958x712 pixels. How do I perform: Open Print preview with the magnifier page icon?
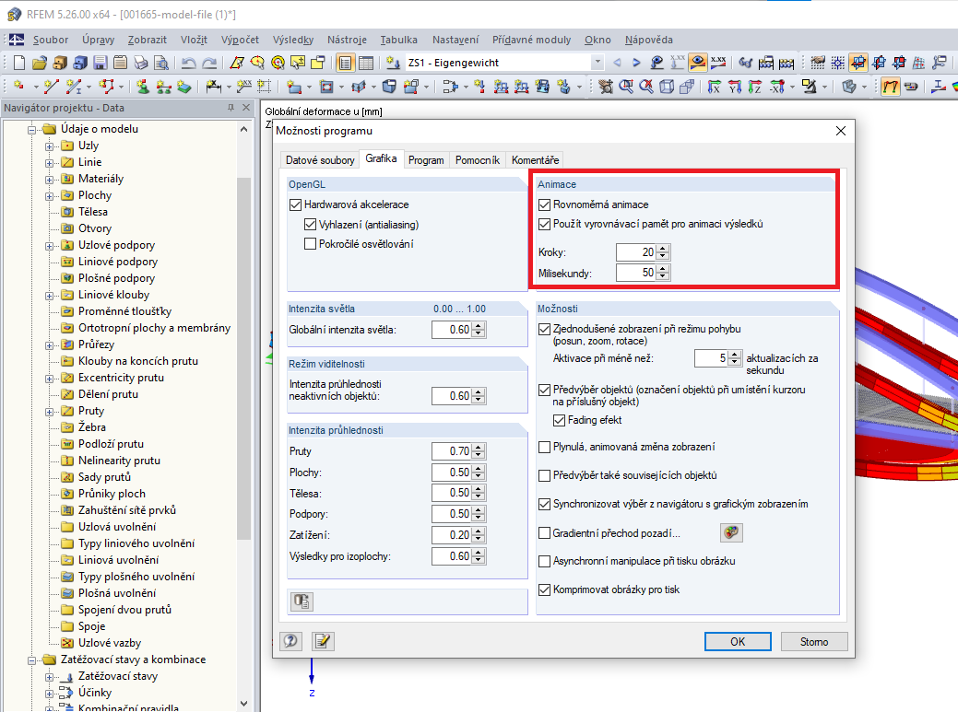point(161,63)
